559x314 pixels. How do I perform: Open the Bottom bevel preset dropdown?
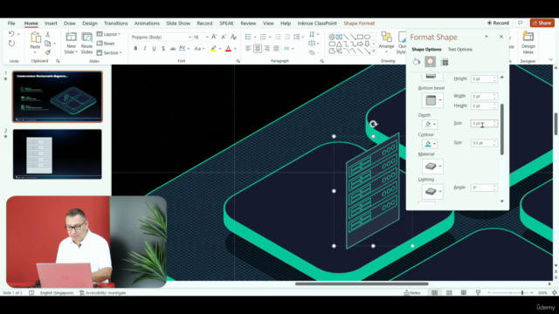[x=432, y=100]
